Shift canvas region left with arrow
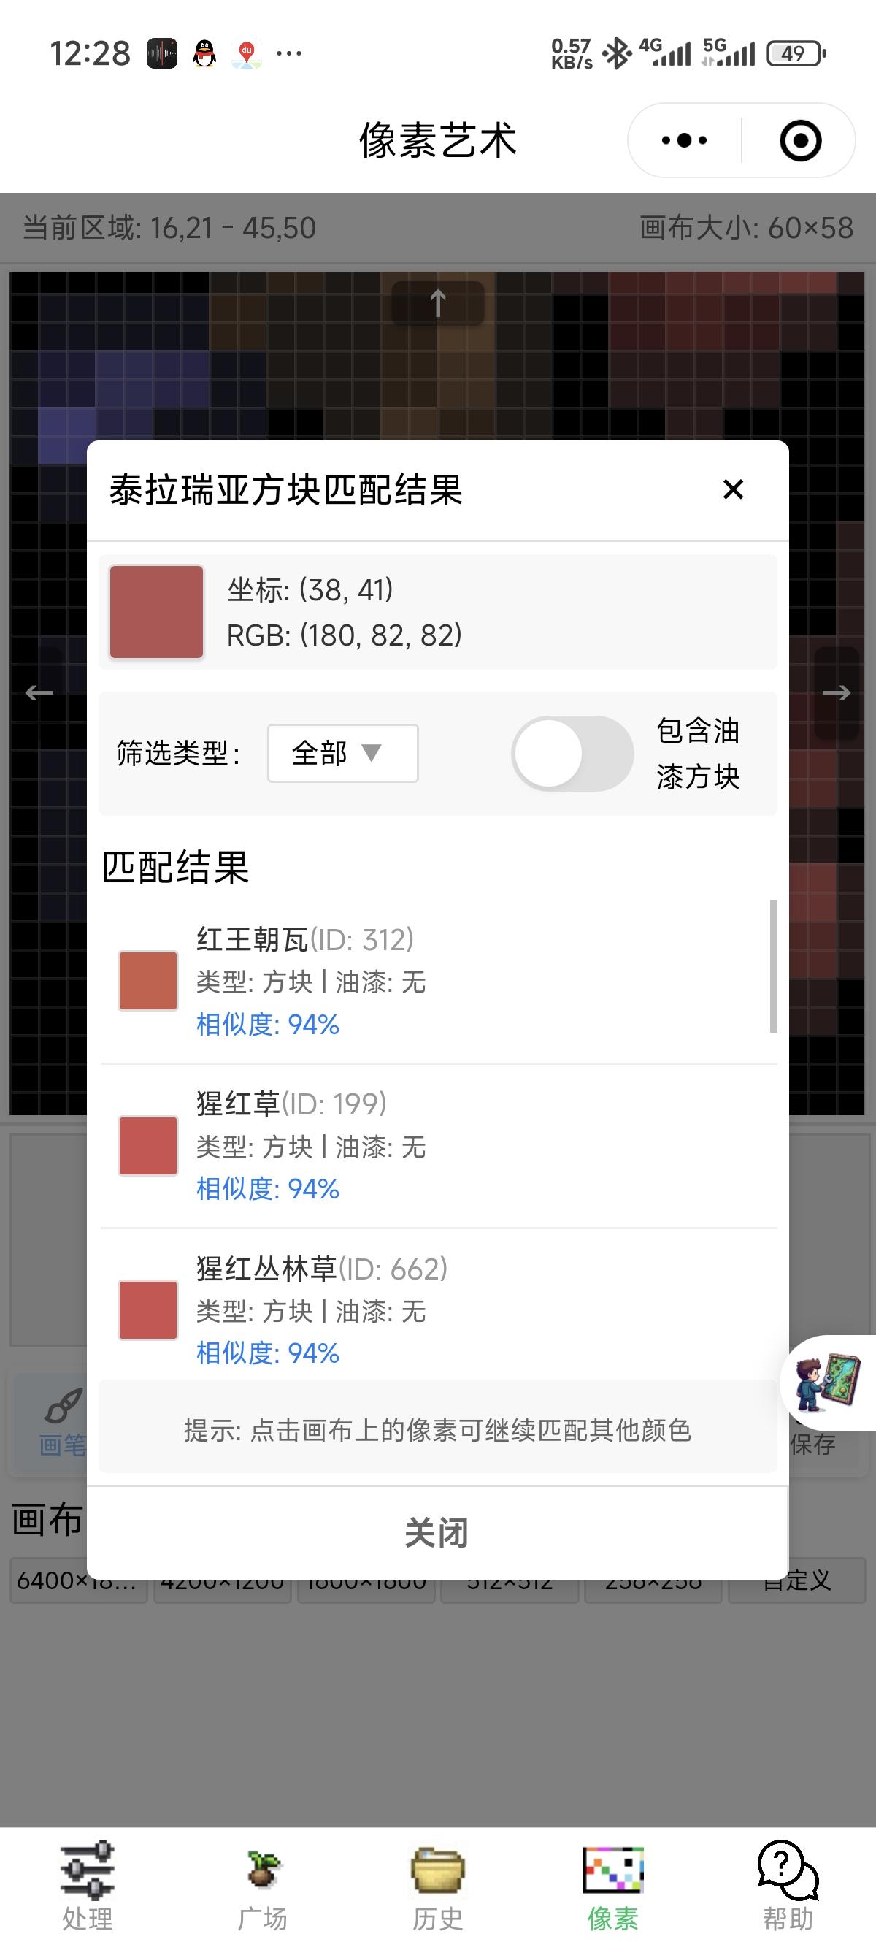The height and width of the screenshot is (1950, 876). pos(39,692)
